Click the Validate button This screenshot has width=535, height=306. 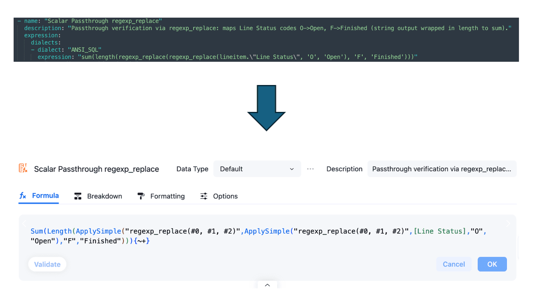point(47,264)
